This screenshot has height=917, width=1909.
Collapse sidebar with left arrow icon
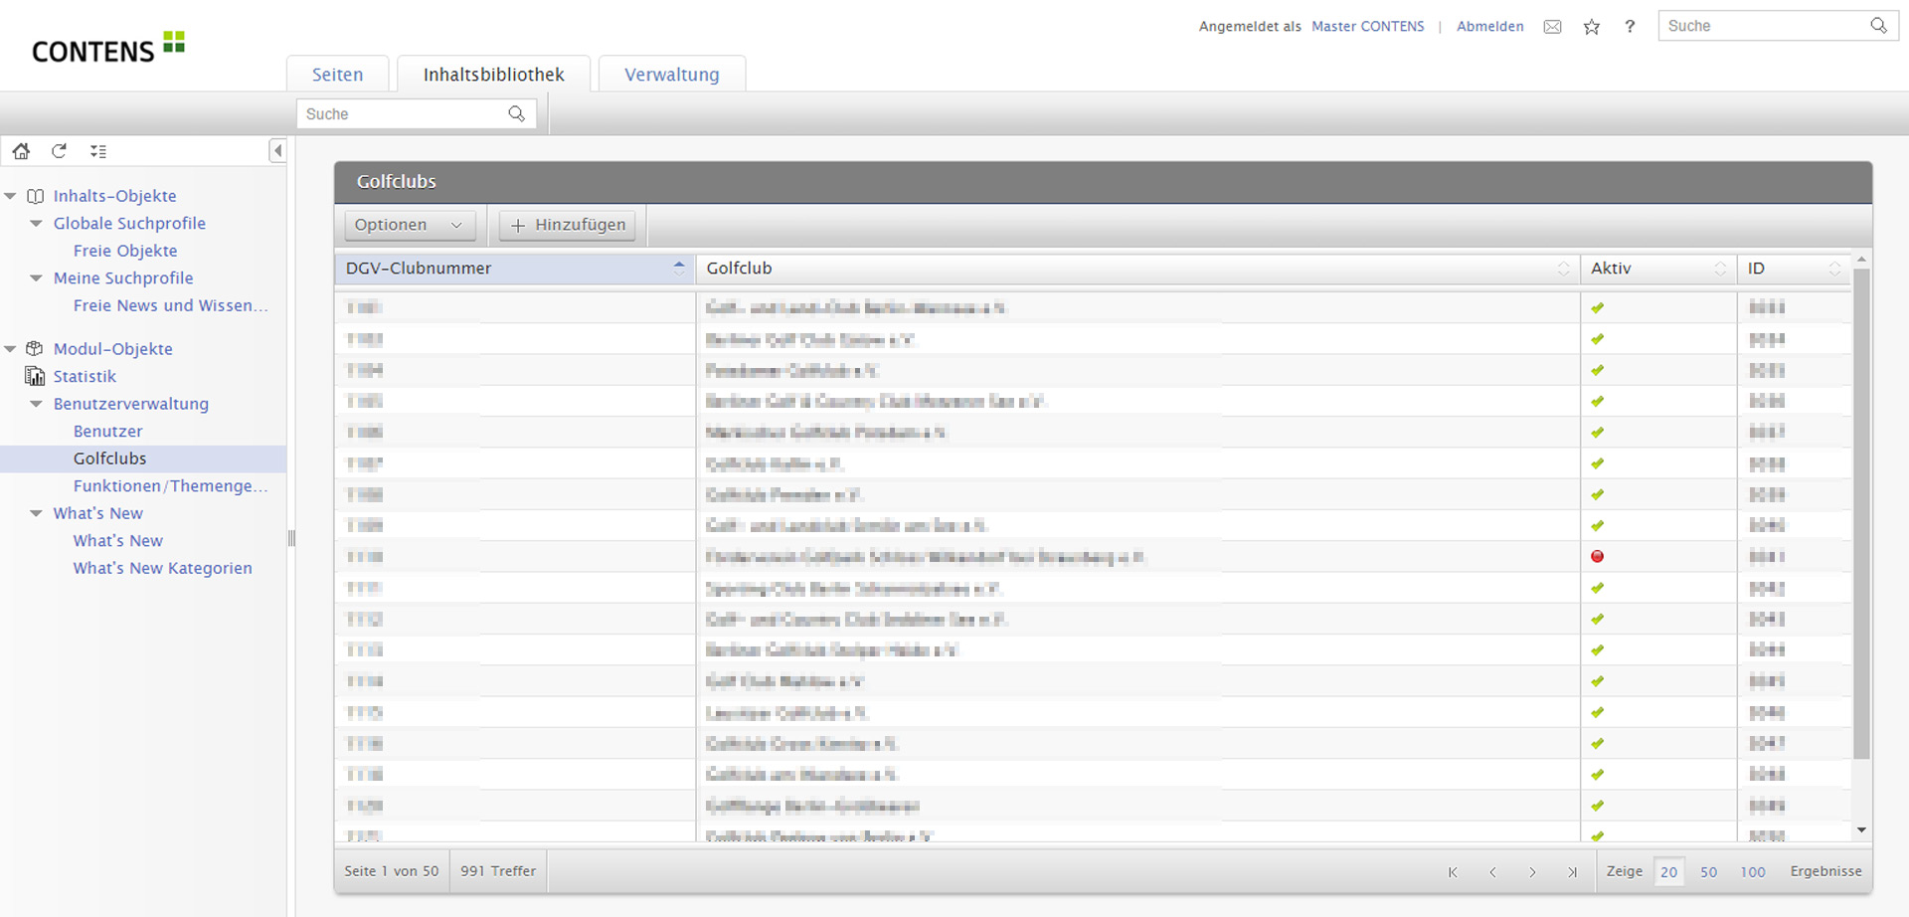point(277,151)
